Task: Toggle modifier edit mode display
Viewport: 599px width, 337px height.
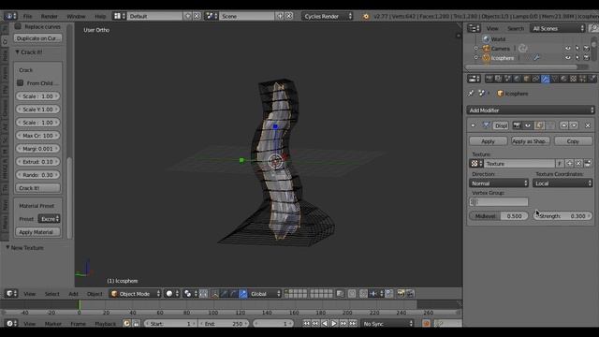Action: [x=539, y=125]
